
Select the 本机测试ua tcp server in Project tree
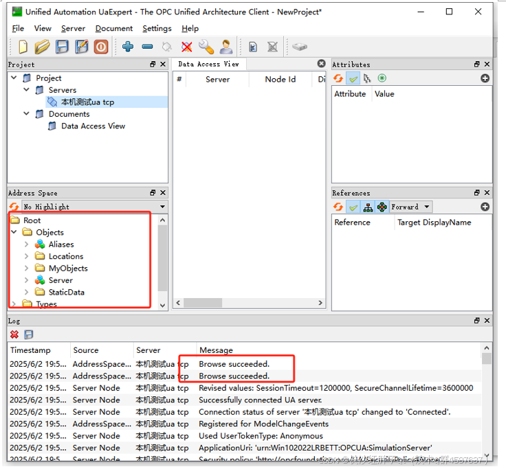coord(87,102)
